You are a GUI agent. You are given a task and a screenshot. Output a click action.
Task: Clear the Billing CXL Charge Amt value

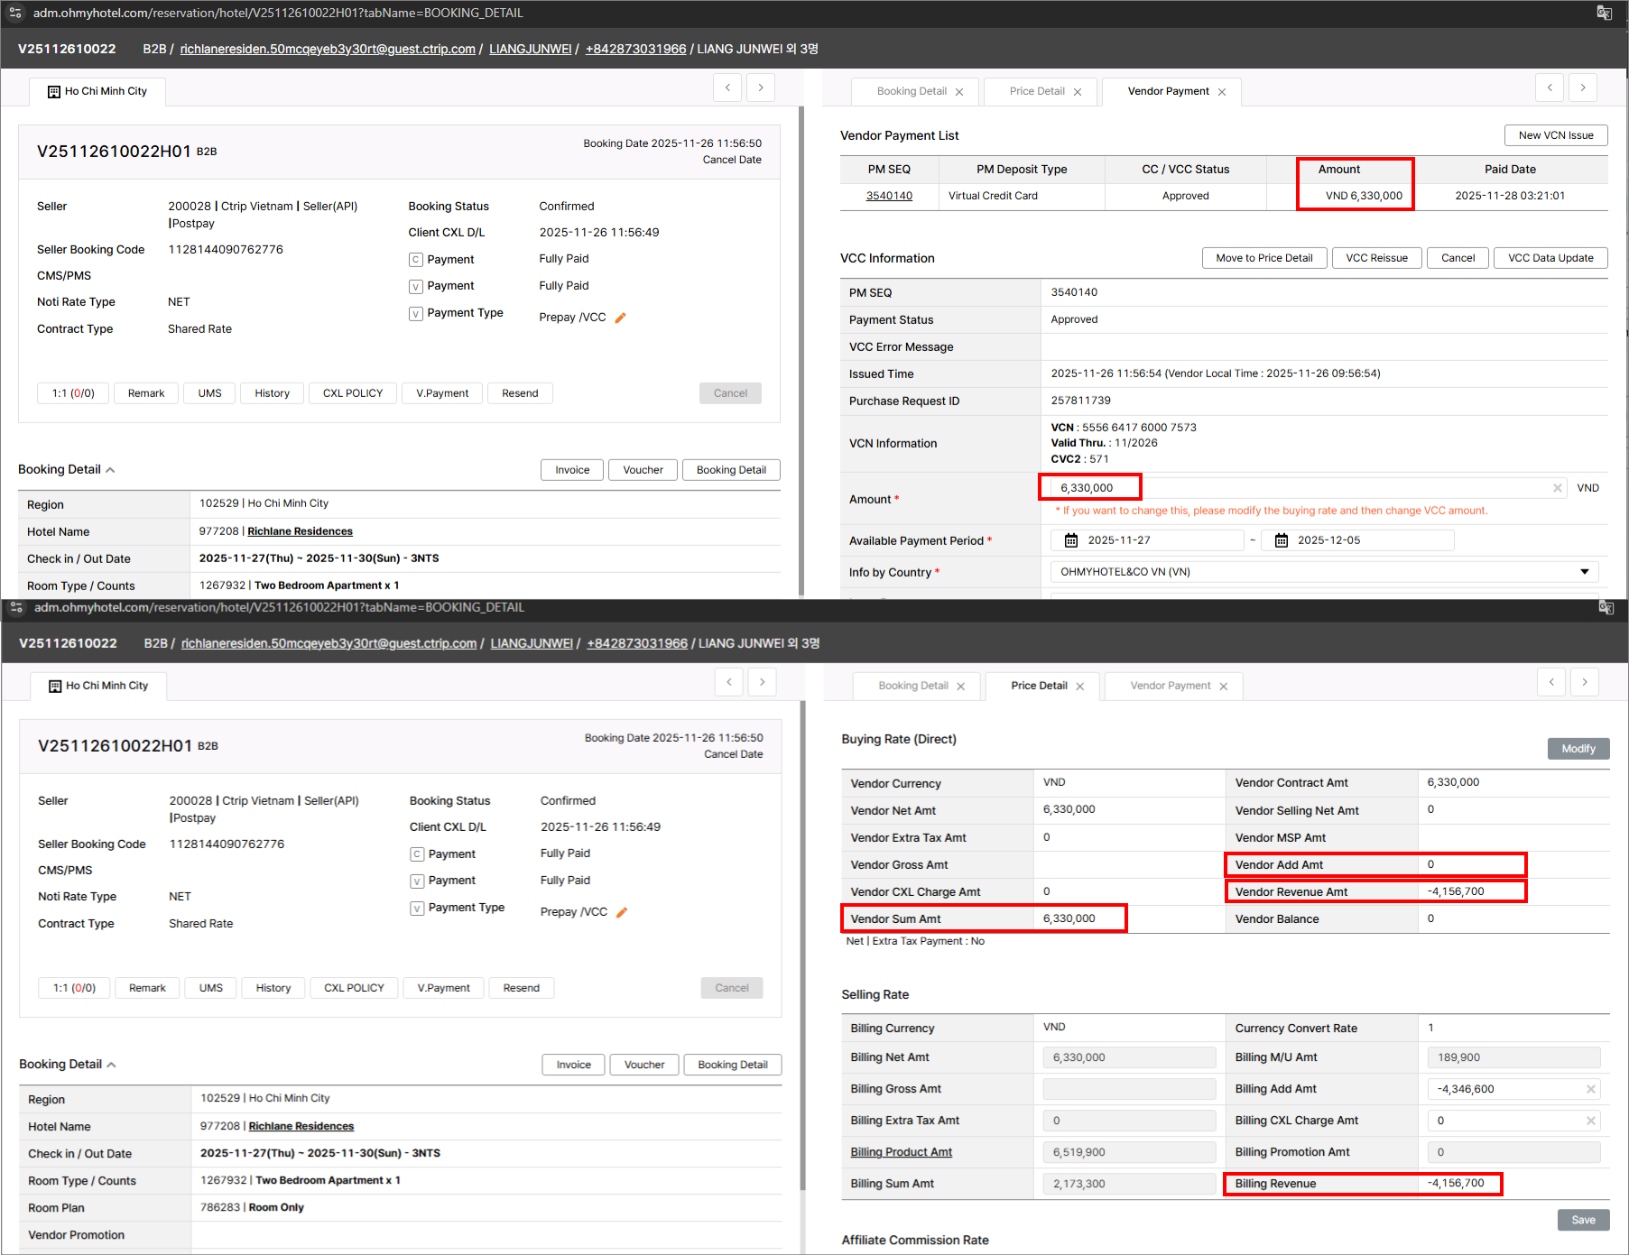(x=1590, y=1121)
